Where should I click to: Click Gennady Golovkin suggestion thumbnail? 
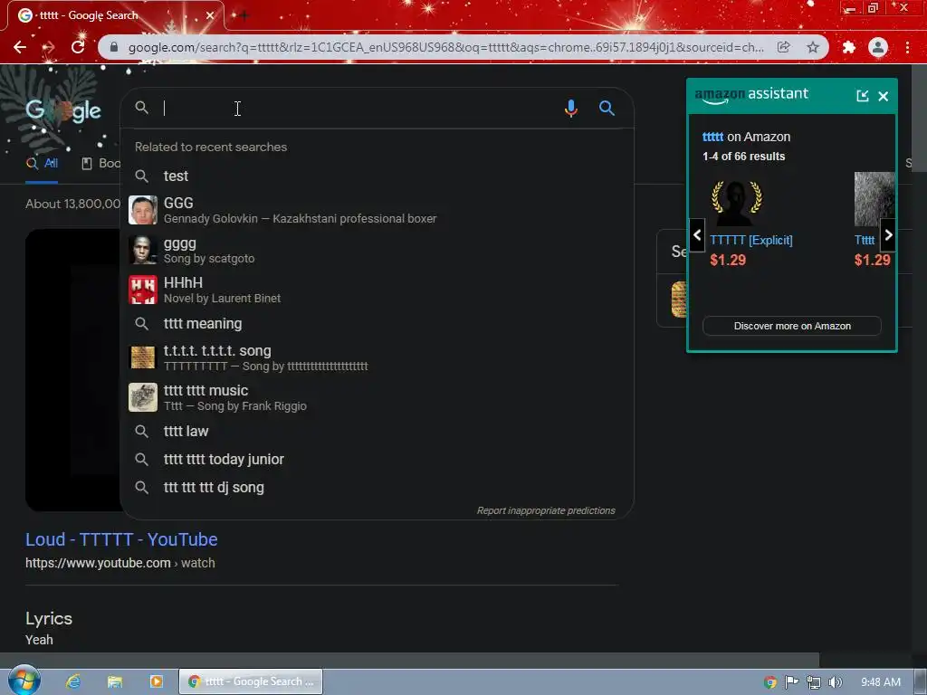point(143,210)
